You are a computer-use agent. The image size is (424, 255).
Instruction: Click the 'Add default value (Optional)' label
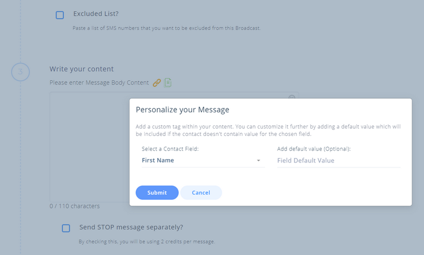[x=314, y=149]
